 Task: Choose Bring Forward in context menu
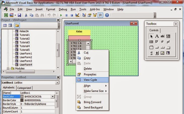click(x=92, y=102)
